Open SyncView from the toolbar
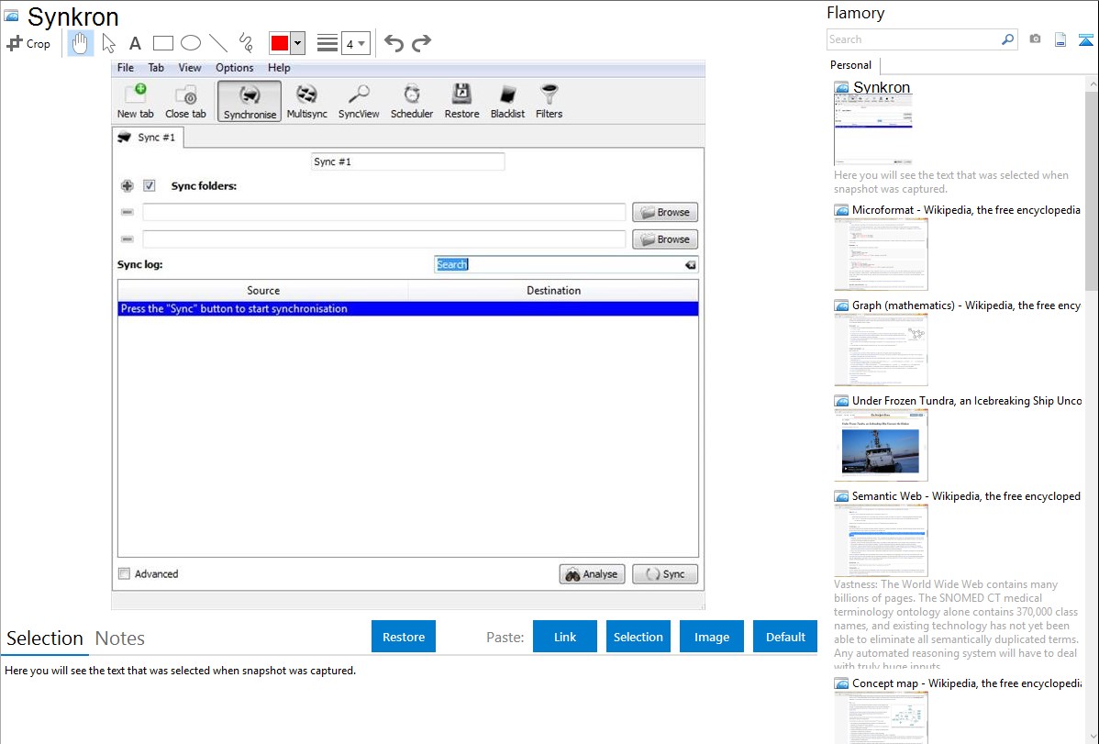The height and width of the screenshot is (744, 1099). point(359,101)
